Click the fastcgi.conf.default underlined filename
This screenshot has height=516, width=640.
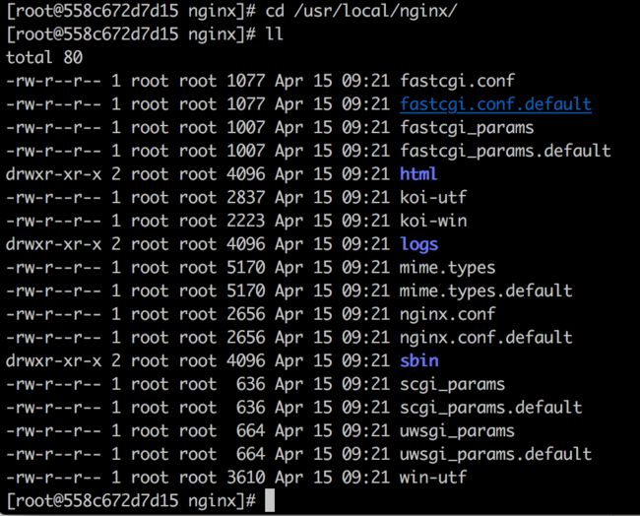pos(495,104)
